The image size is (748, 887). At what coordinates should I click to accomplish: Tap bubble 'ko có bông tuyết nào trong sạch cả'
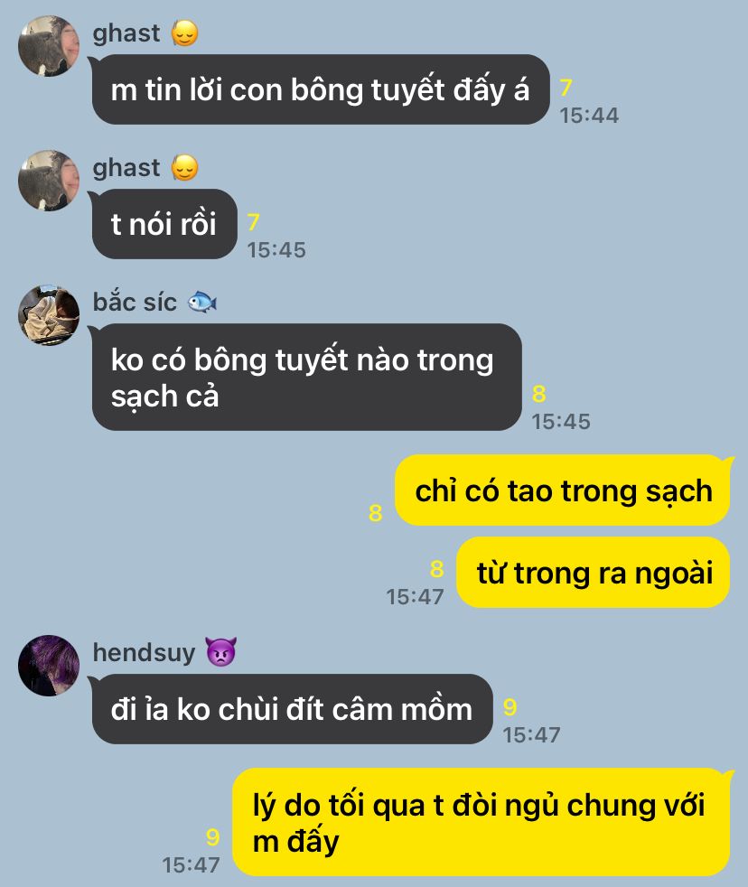[x=306, y=377]
